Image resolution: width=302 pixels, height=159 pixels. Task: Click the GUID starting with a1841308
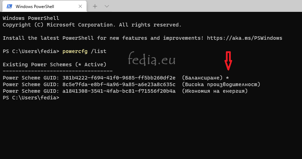click(x=119, y=91)
